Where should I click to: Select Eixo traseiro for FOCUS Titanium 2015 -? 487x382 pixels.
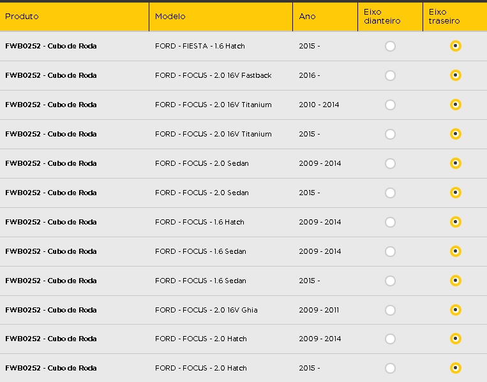455,134
